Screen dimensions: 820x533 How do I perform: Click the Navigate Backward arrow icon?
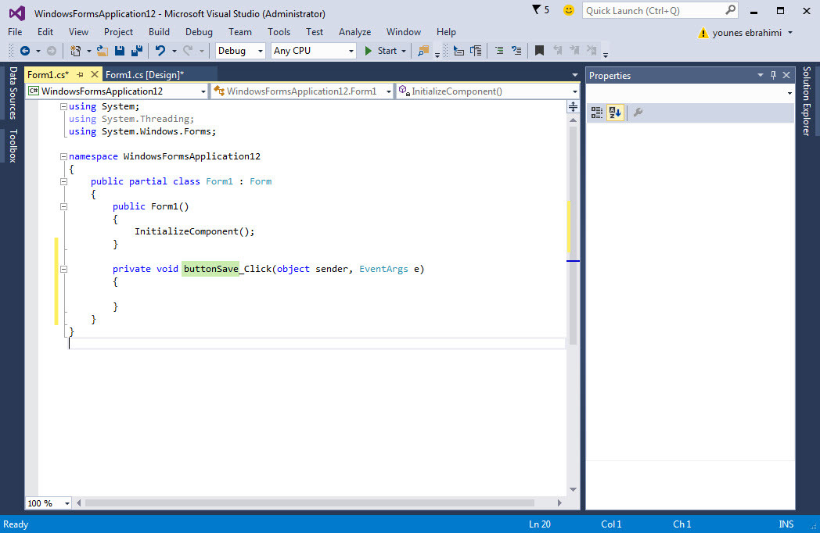(x=25, y=51)
